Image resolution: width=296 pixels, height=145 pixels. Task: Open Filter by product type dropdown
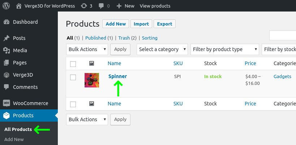[225, 49]
